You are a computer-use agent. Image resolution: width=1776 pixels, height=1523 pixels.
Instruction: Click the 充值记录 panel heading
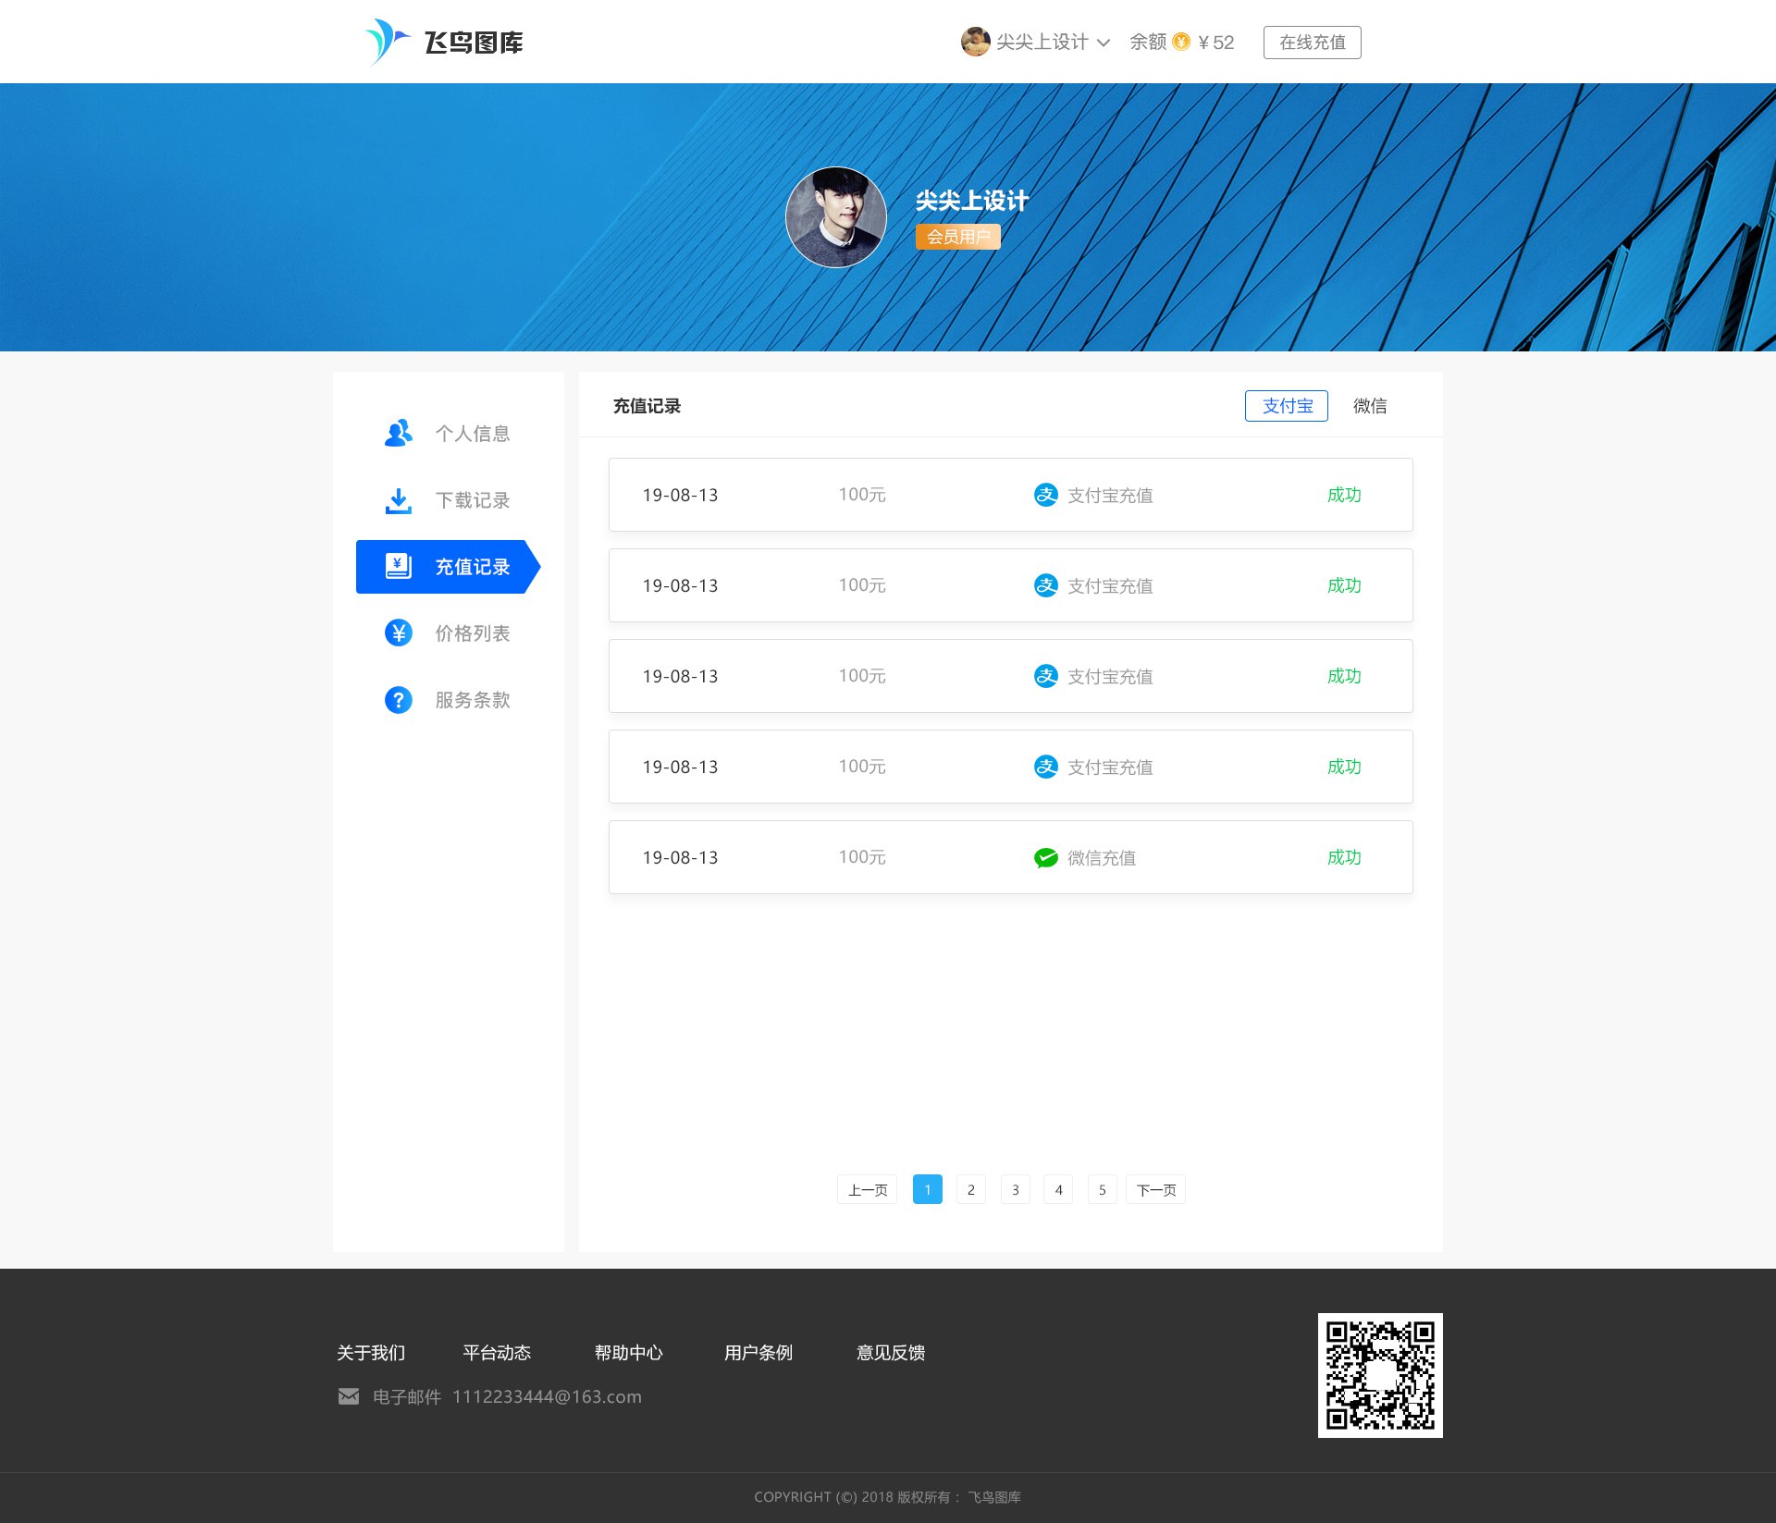tap(647, 406)
